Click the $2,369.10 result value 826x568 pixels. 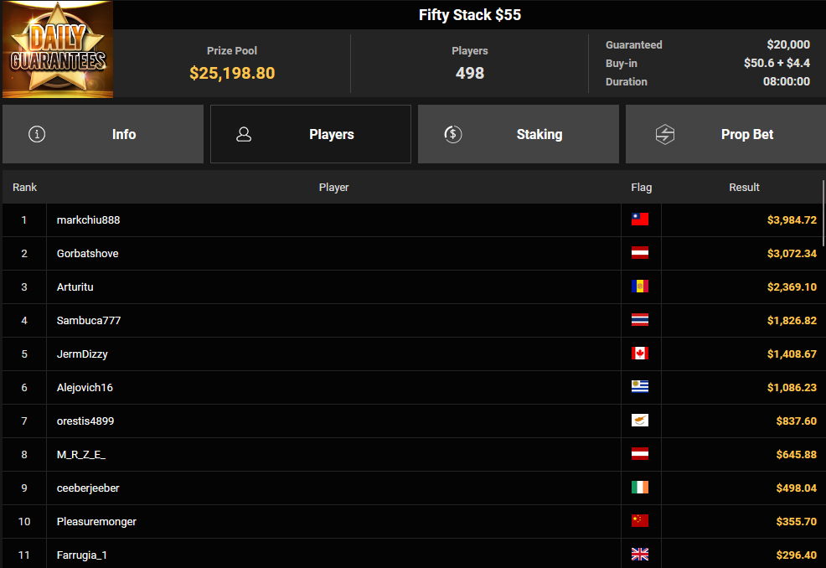[792, 287]
